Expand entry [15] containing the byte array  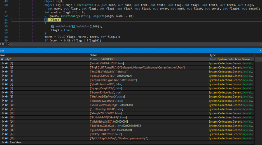click(x=3, y=126)
